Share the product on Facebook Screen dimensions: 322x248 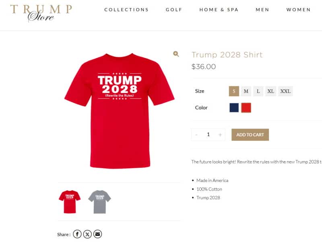[77, 234]
